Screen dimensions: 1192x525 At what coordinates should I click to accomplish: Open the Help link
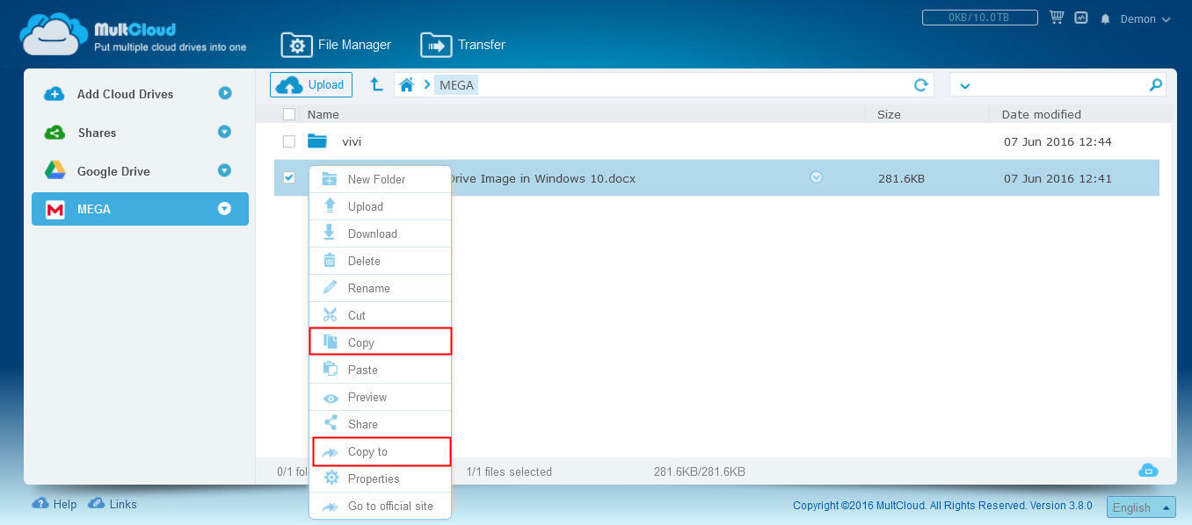[65, 505]
